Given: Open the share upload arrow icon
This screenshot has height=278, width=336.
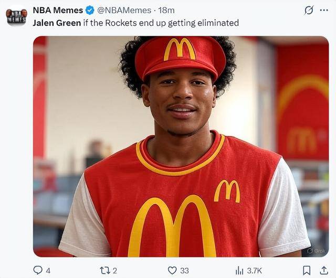Looking at the screenshot, I should point(324,270).
